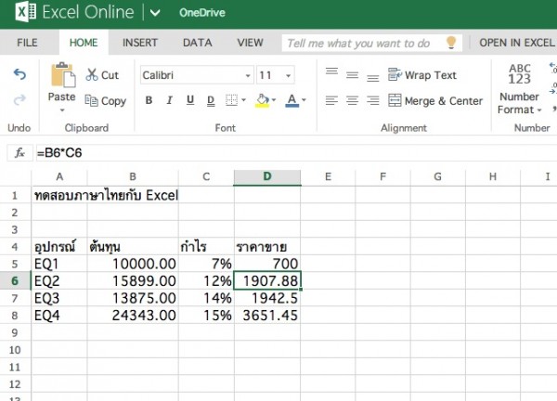Viewport: 557px width, 401px height.
Task: Click the Cut scissors button
Action: [102, 75]
